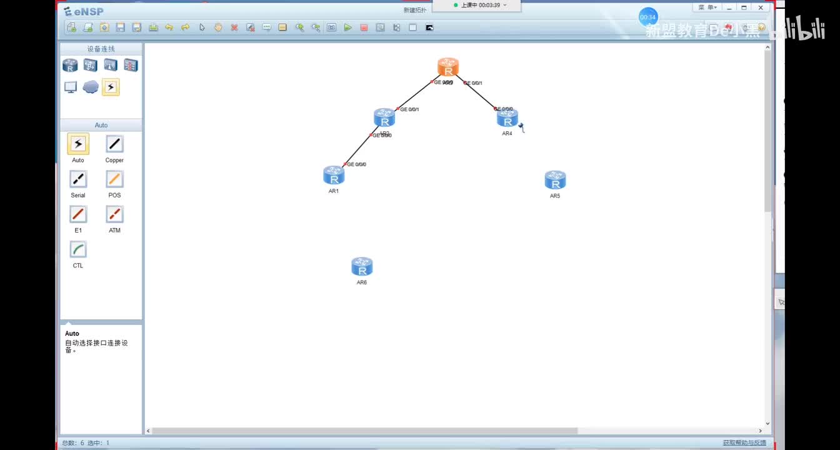Image resolution: width=840 pixels, height=450 pixels.
Task: Choose the Switch device category
Action: 91,65
